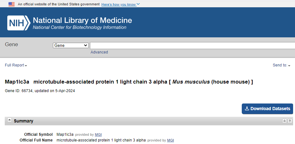295x144 pixels.
Task: Open the Send to menu
Action: pyautogui.click(x=281, y=65)
